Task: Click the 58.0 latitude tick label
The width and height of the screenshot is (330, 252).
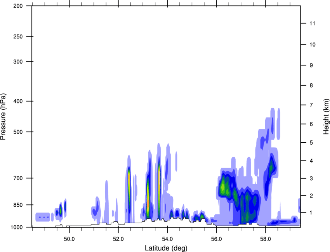Action: click(x=266, y=239)
